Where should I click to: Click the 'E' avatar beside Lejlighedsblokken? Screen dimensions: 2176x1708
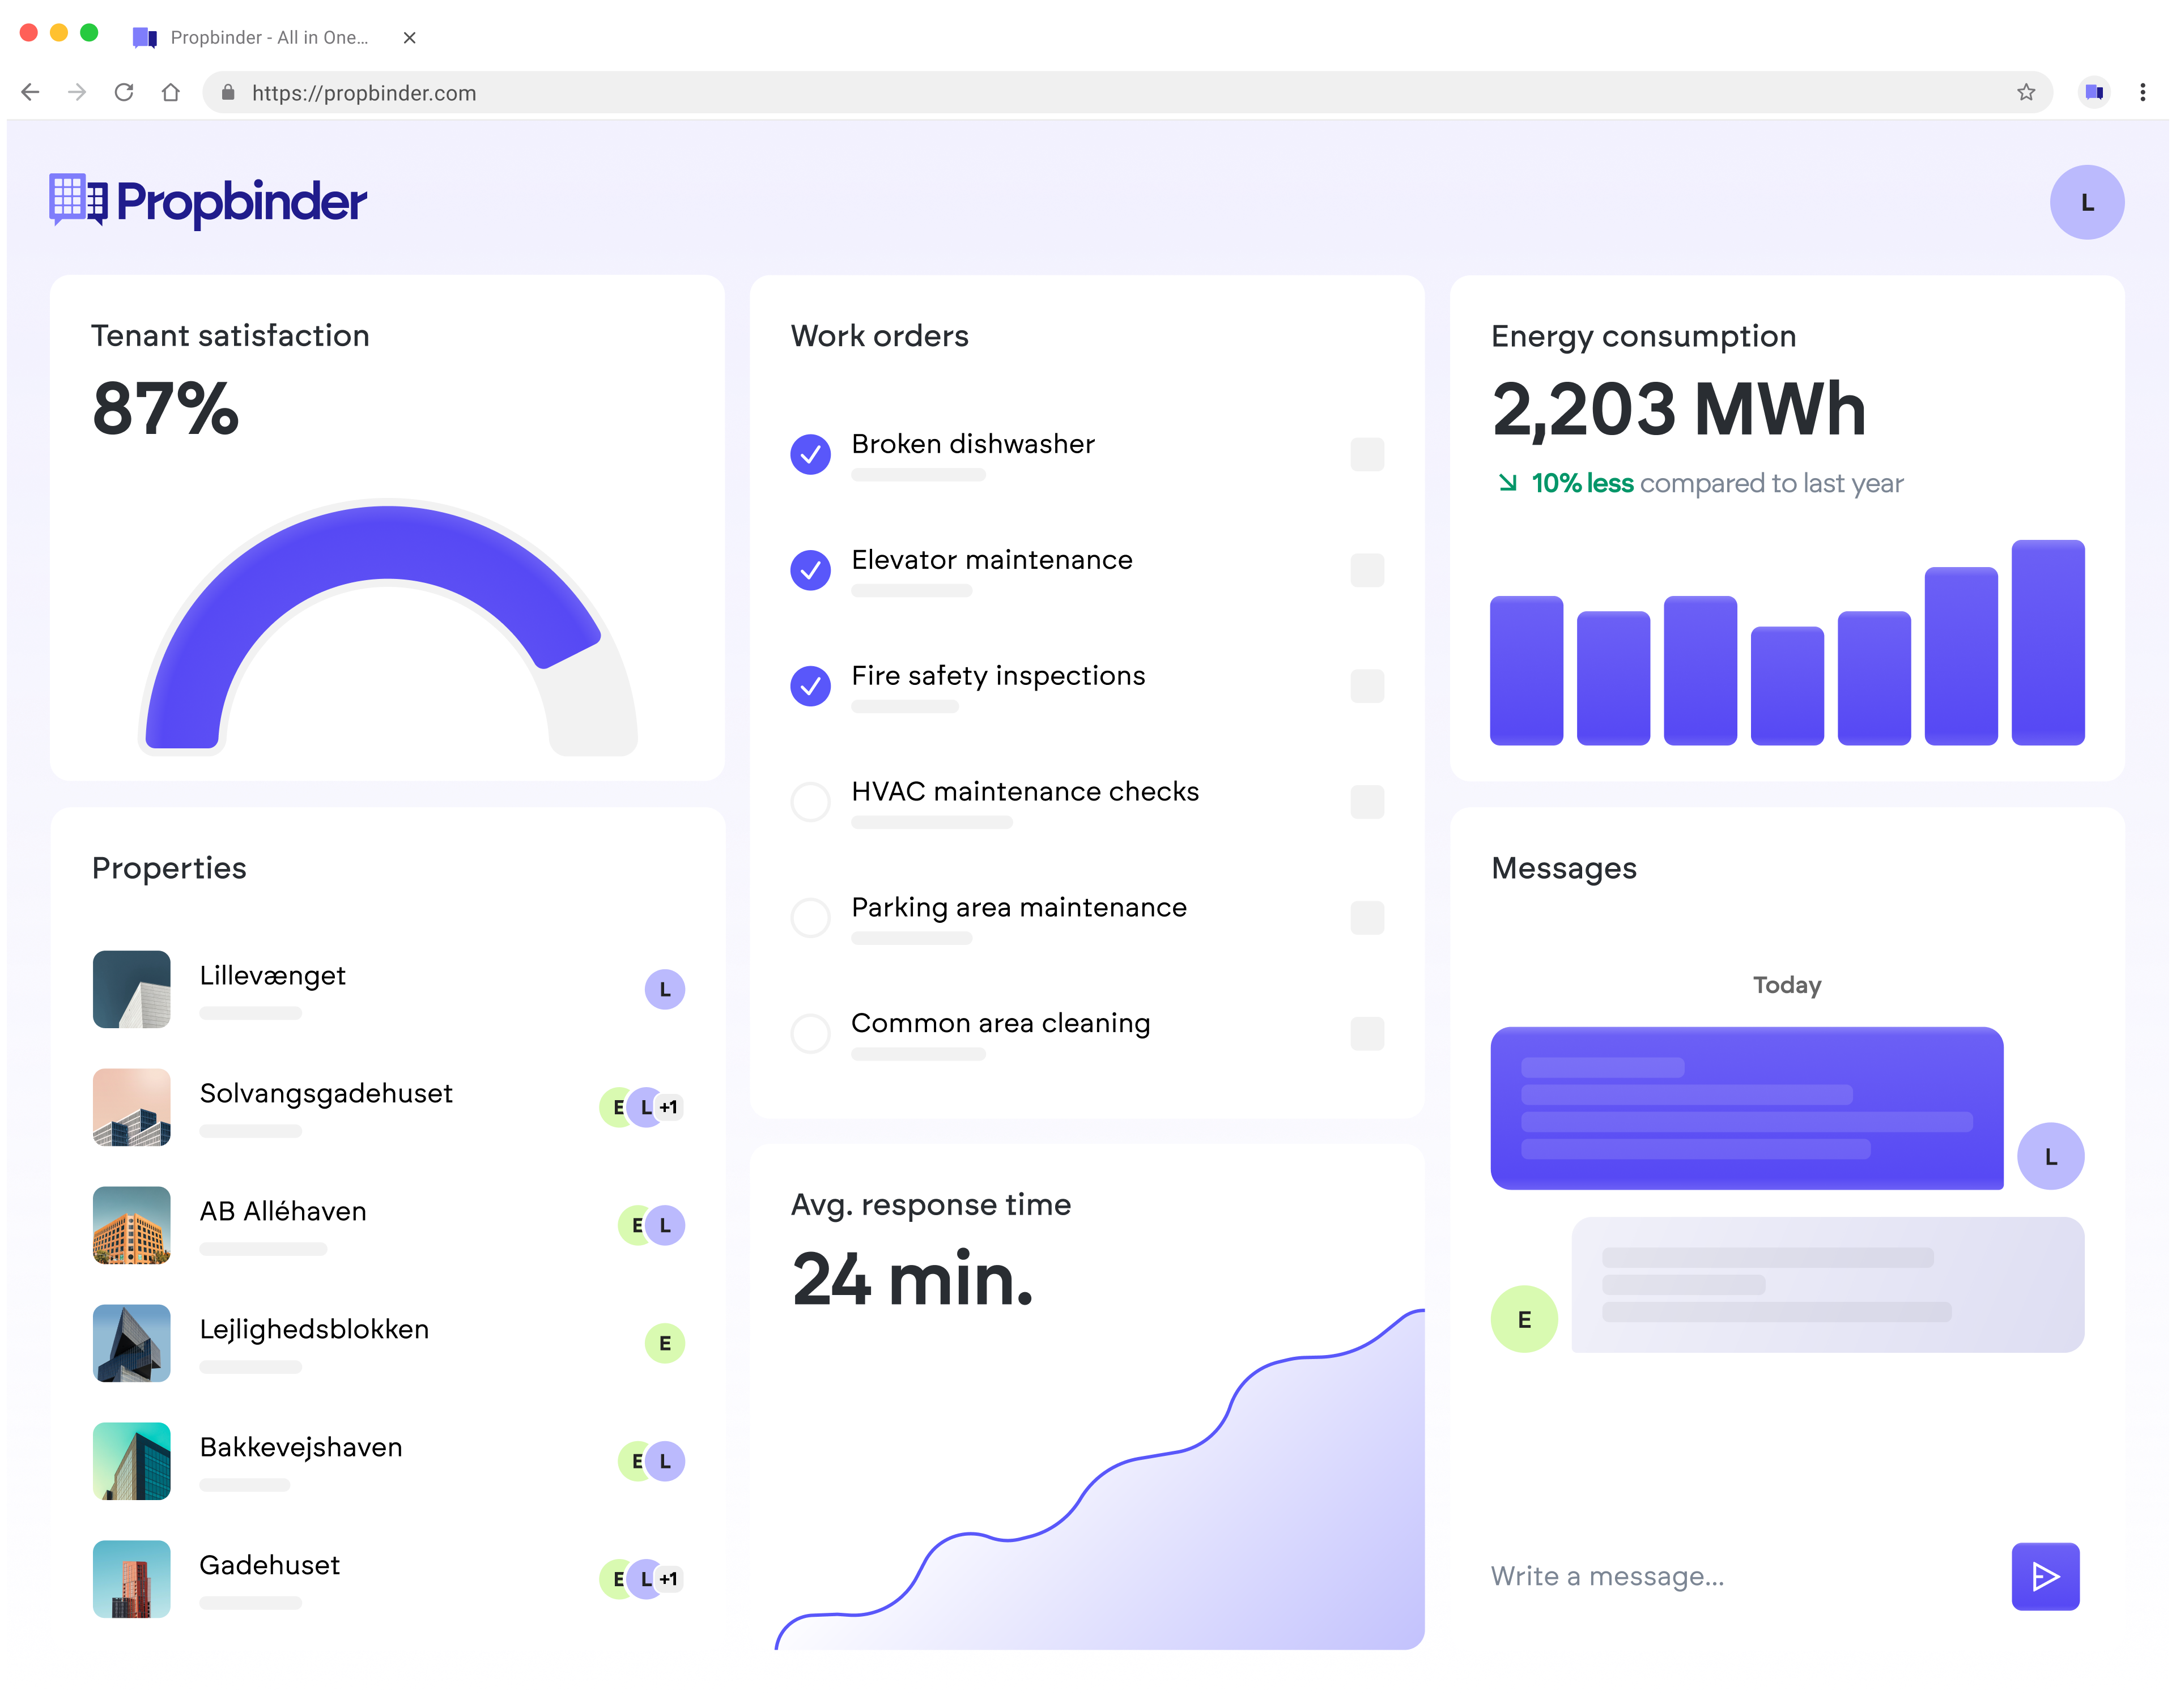664,1343
